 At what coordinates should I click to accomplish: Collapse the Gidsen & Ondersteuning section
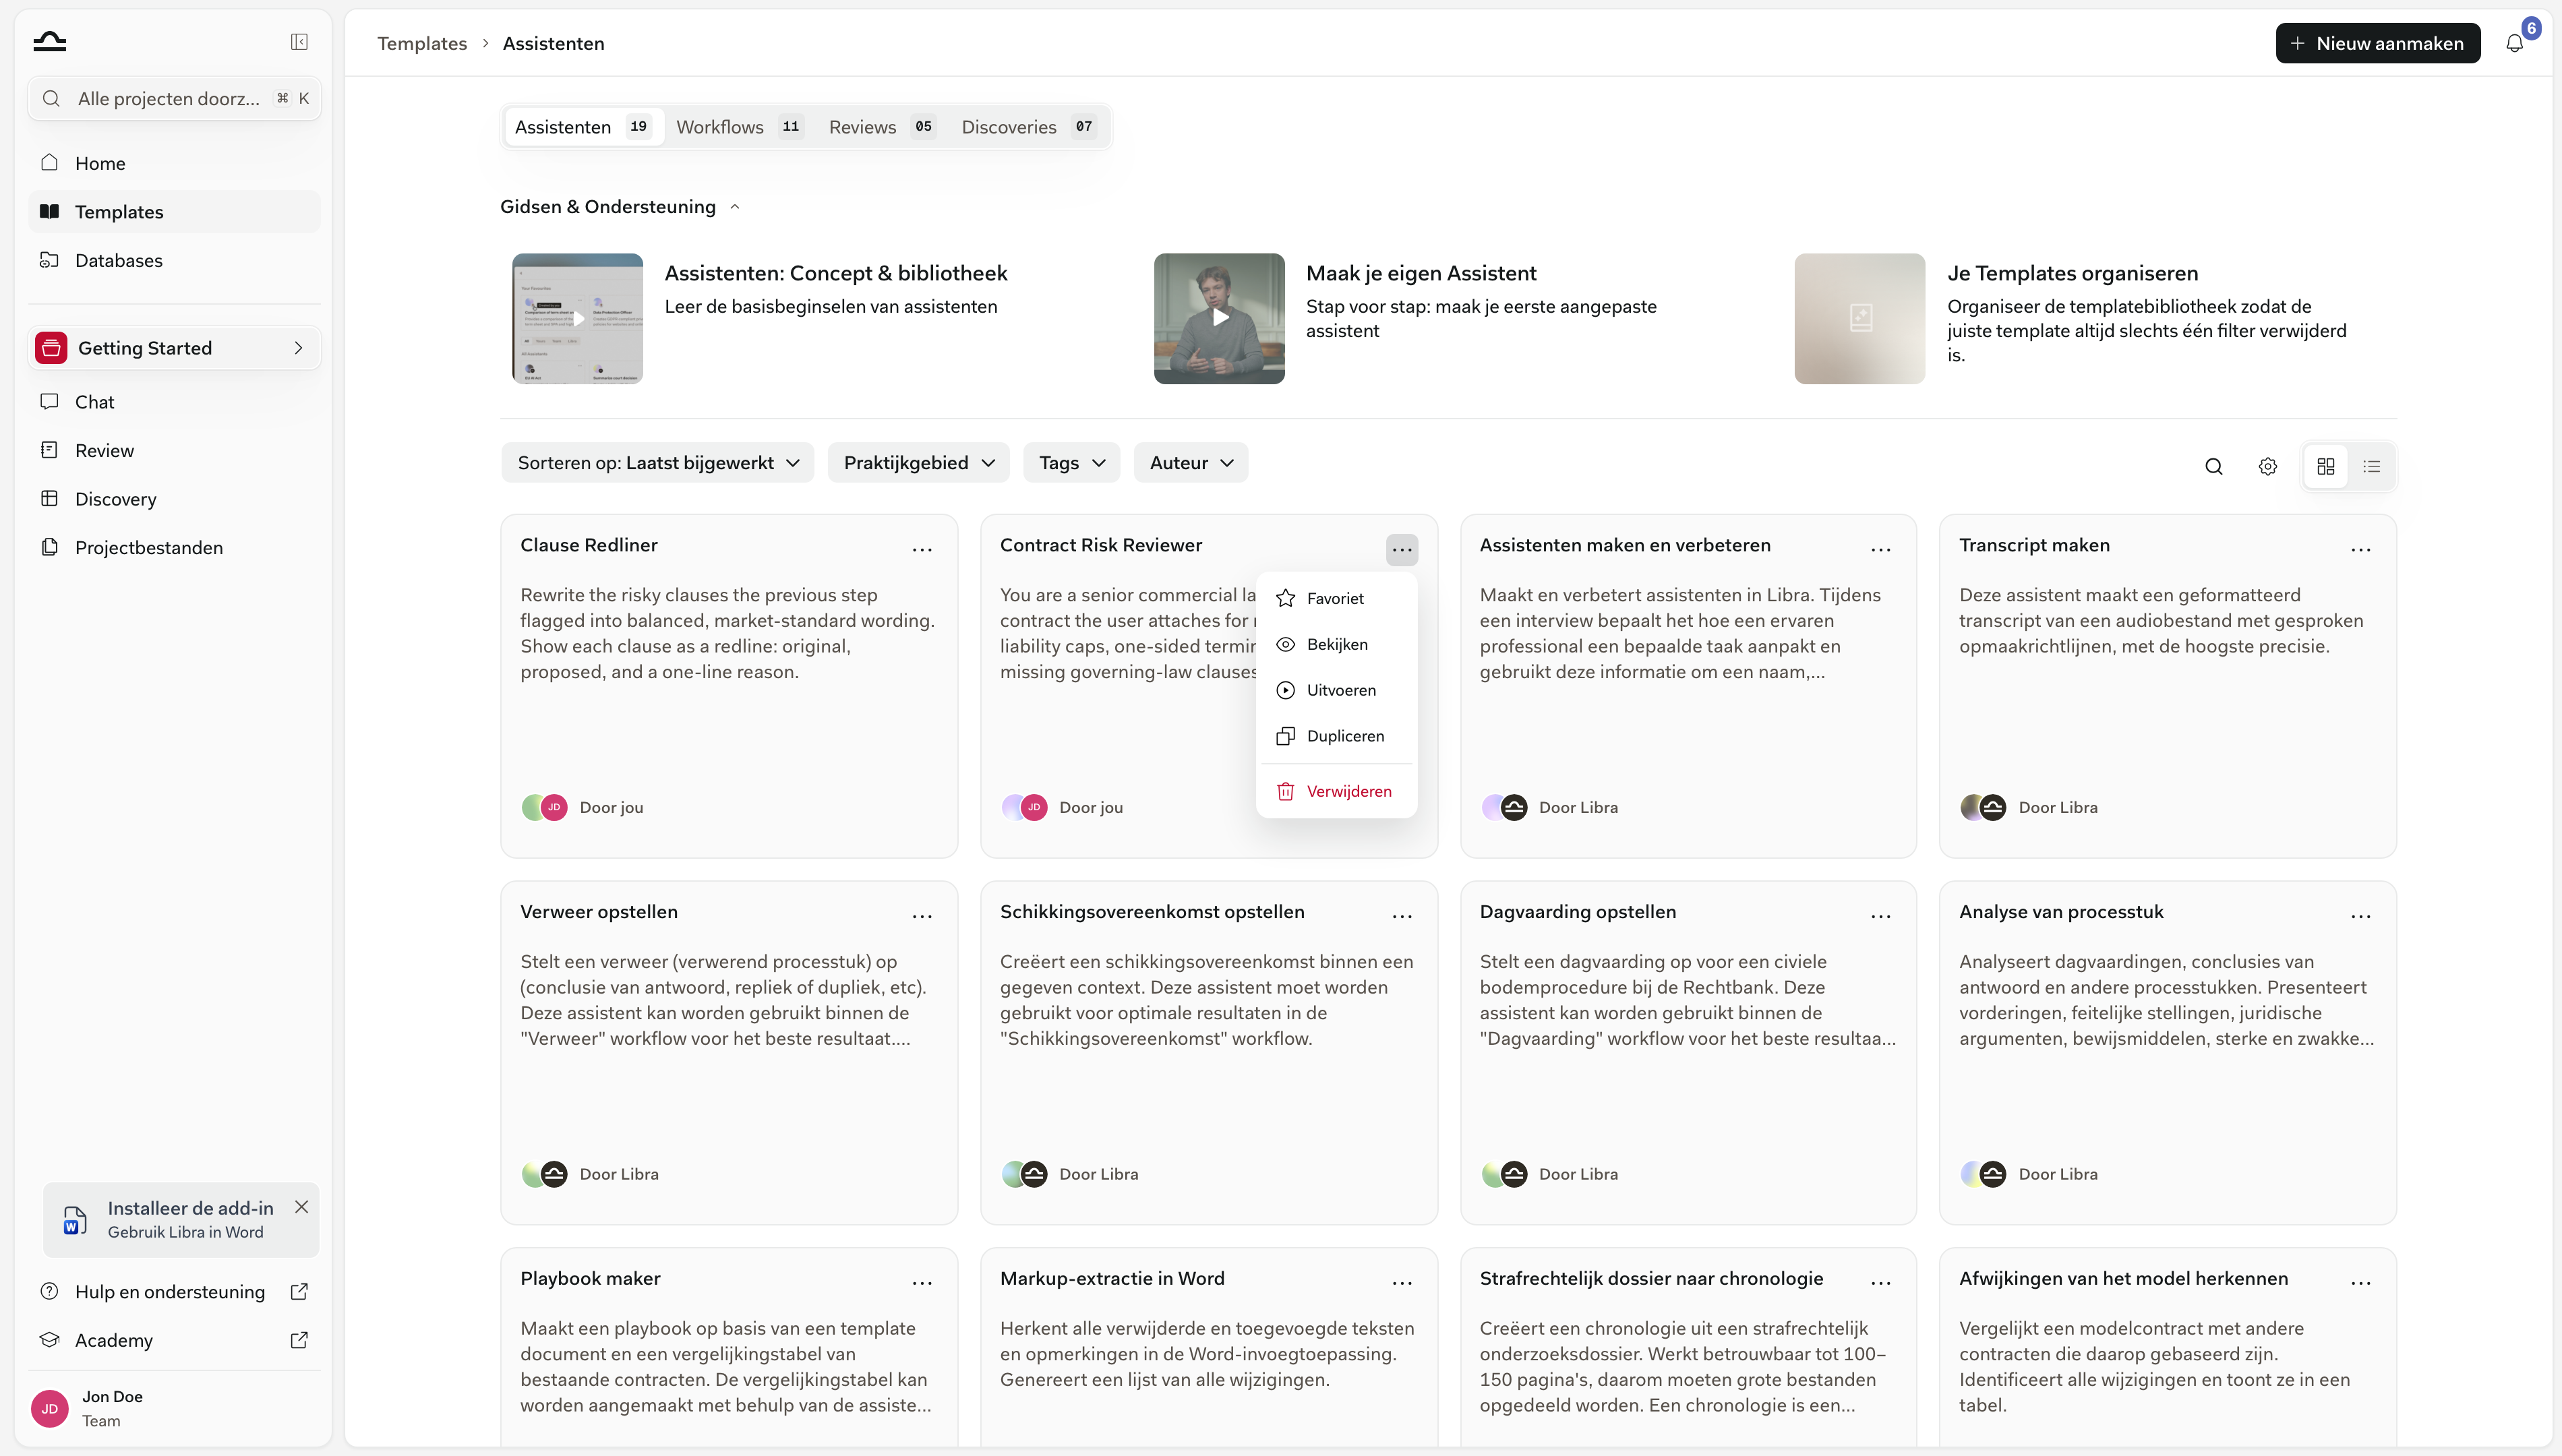pyautogui.click(x=735, y=207)
